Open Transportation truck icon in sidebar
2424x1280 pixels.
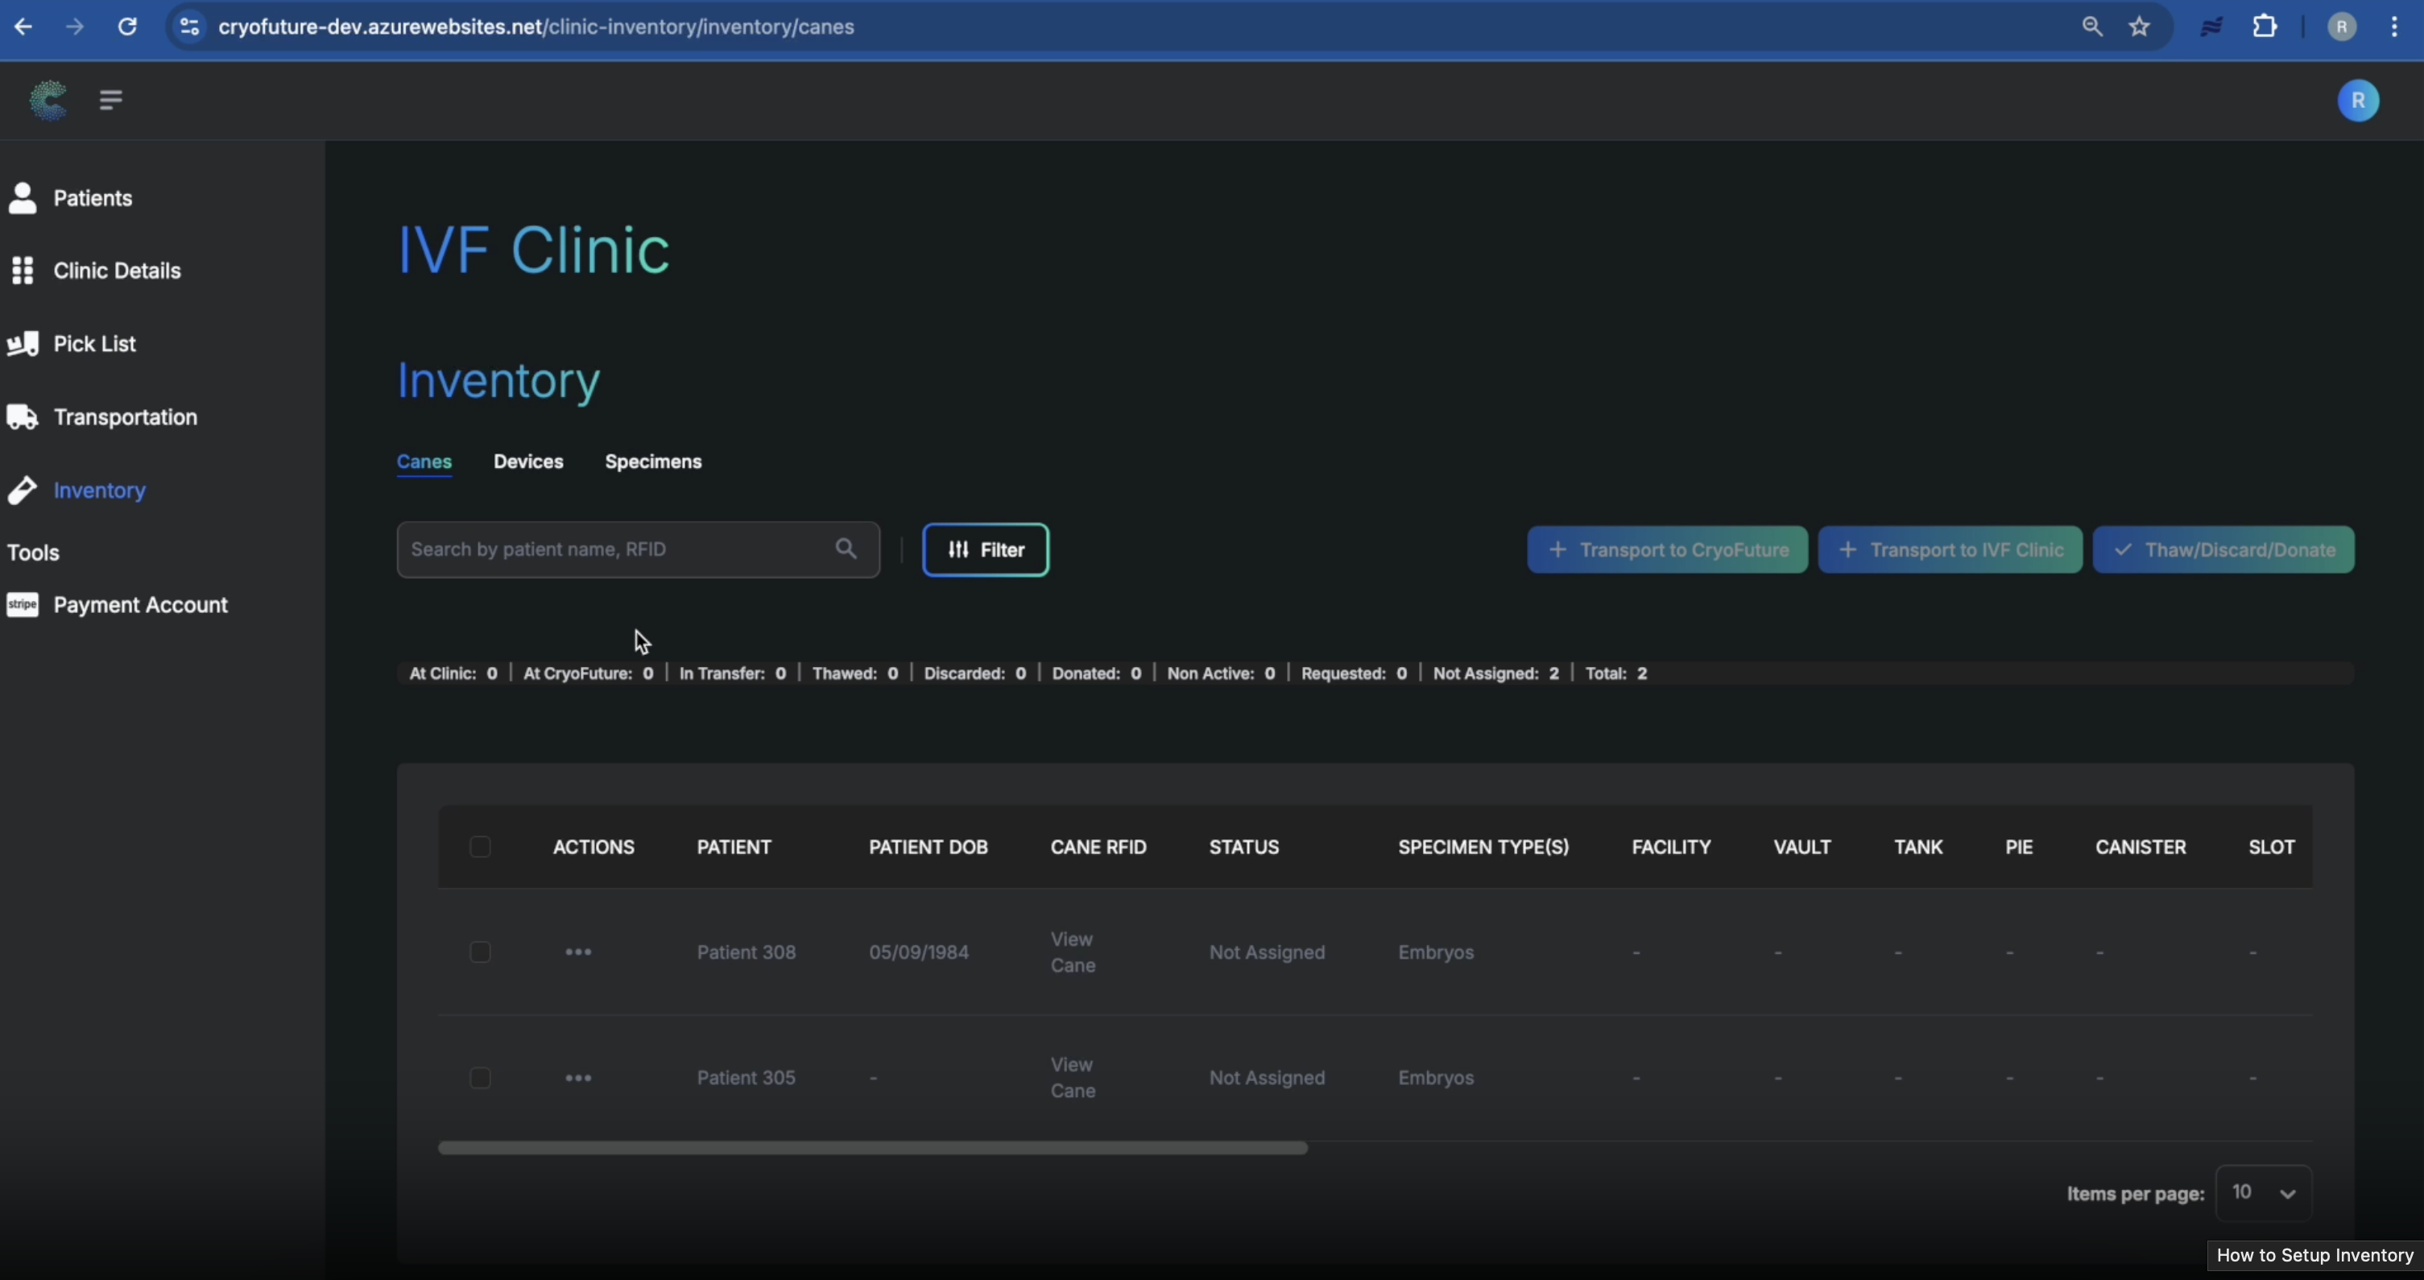tap(23, 417)
